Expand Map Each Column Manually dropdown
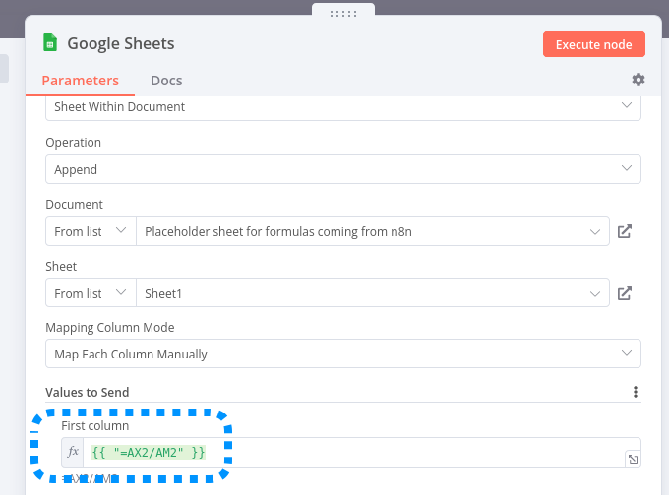The width and height of the screenshot is (669, 495). (x=343, y=354)
